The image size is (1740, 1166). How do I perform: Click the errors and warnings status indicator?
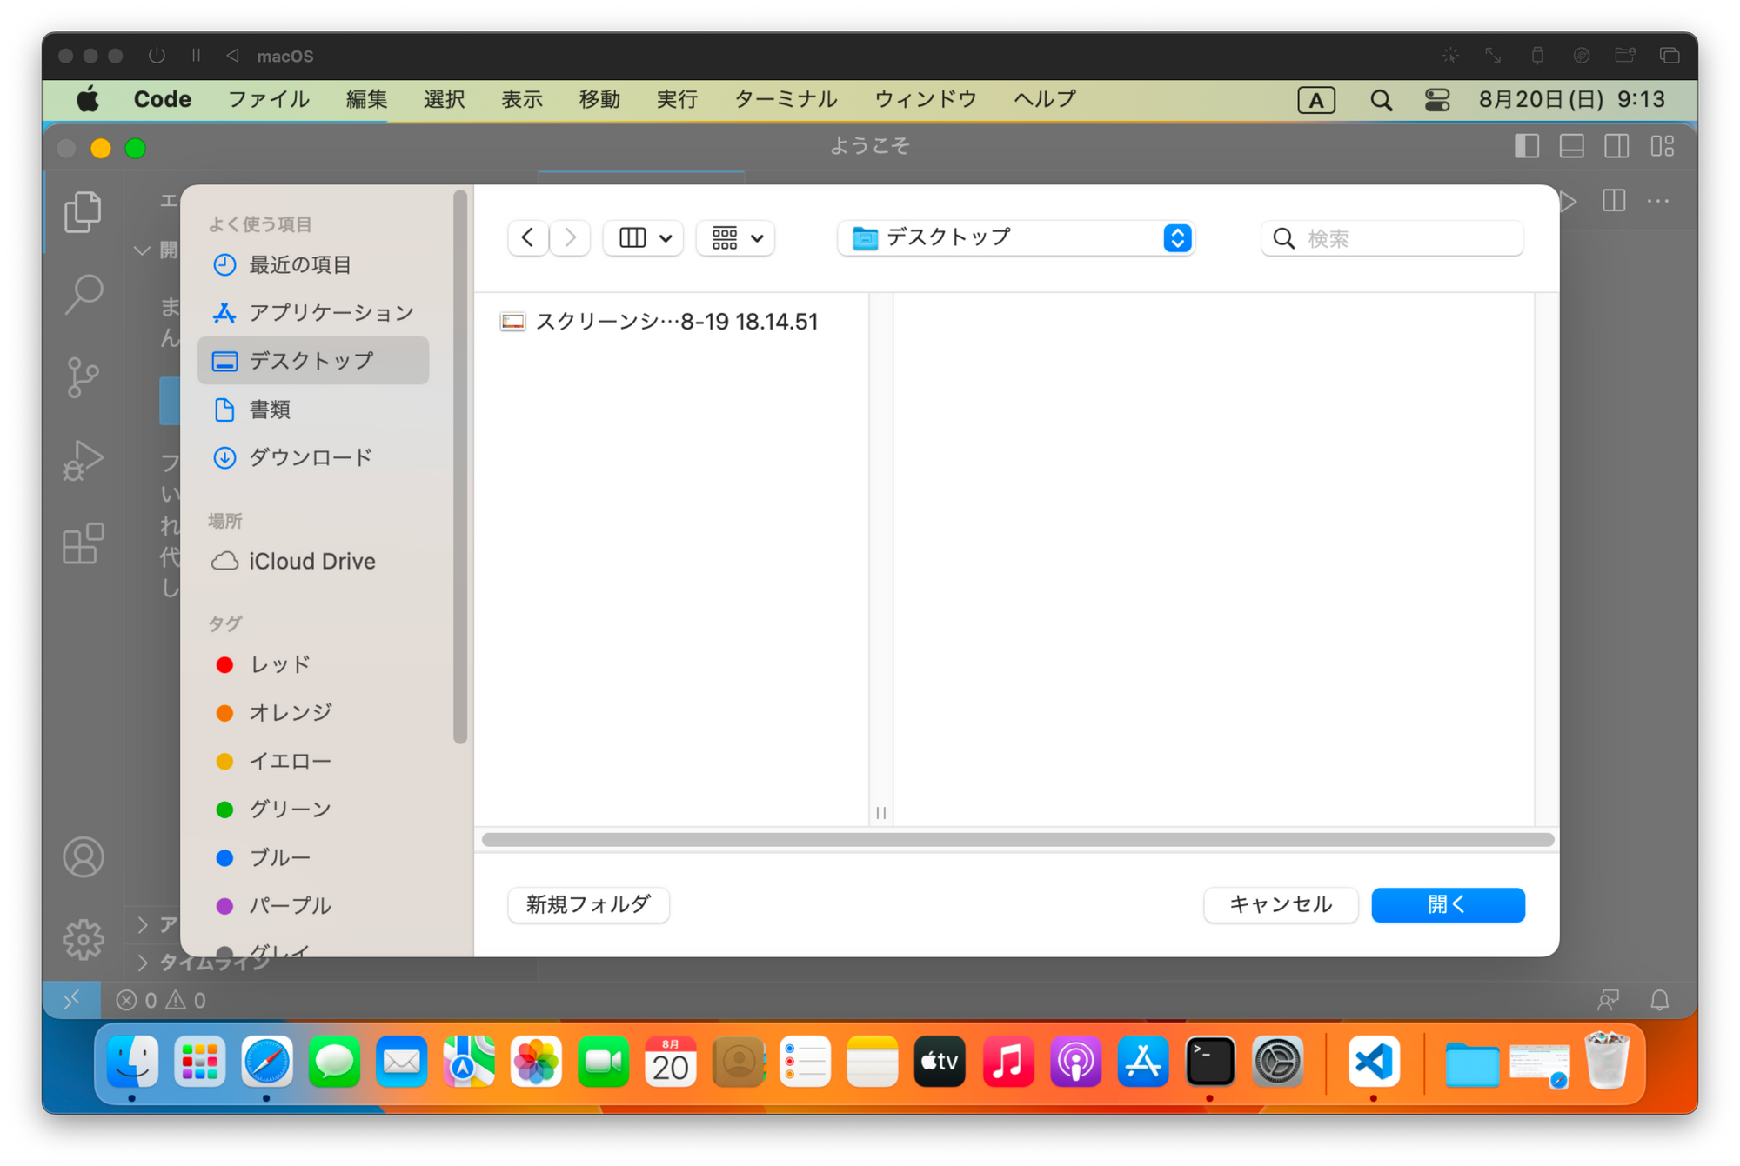pyautogui.click(x=162, y=1001)
